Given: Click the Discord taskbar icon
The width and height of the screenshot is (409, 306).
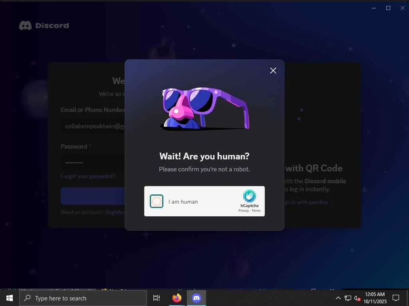Looking at the screenshot, I should (x=197, y=298).
